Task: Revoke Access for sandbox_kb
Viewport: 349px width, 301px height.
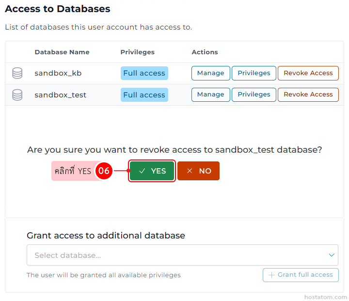Action: (308, 73)
